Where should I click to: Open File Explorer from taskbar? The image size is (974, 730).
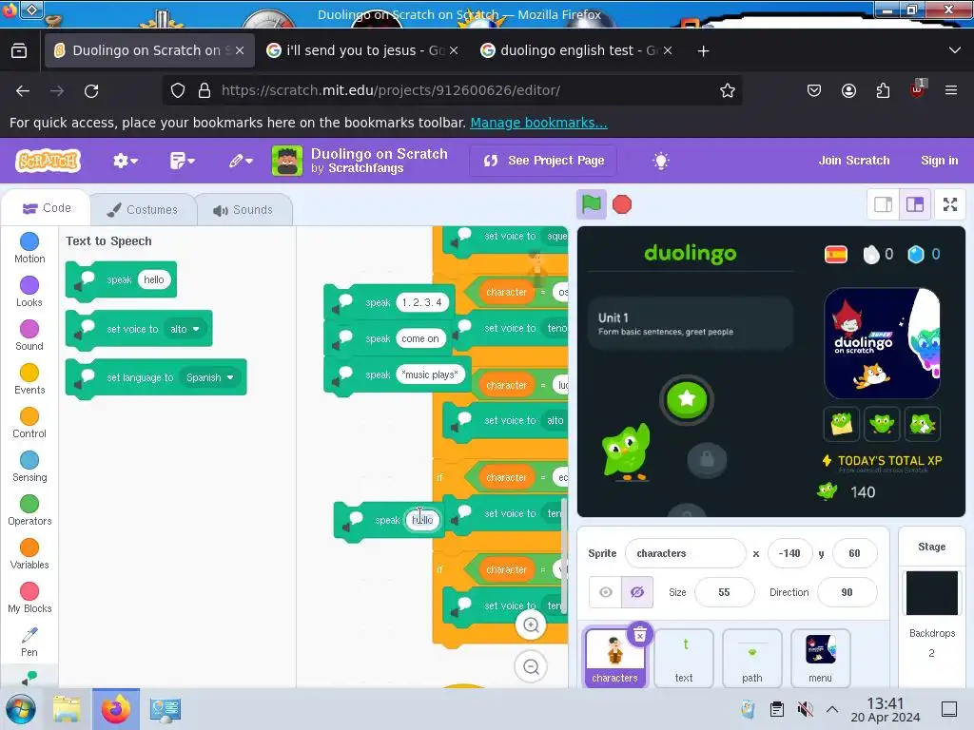pyautogui.click(x=67, y=709)
